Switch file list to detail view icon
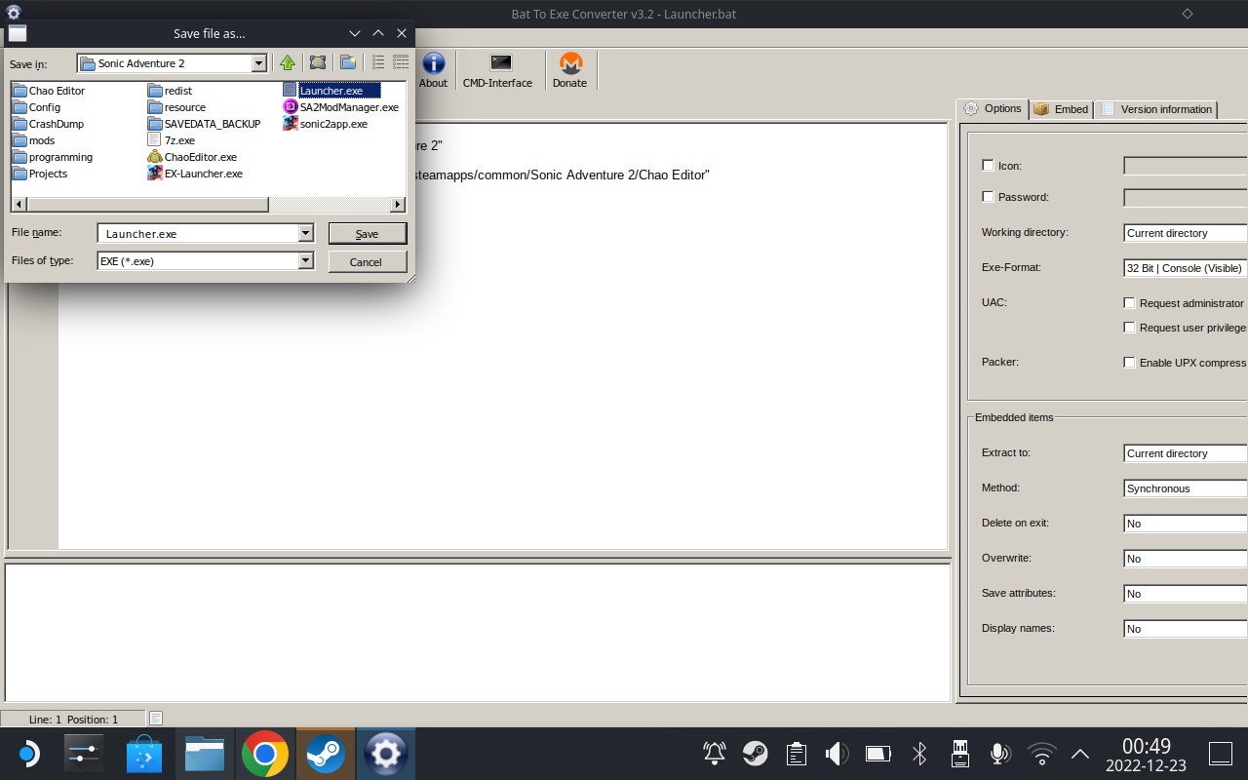 coord(400,62)
